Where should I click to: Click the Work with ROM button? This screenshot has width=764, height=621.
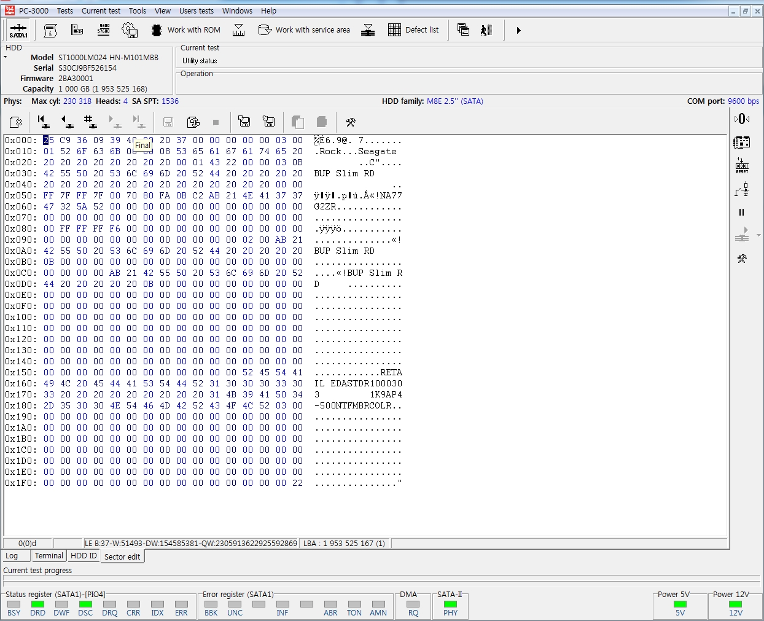point(185,29)
